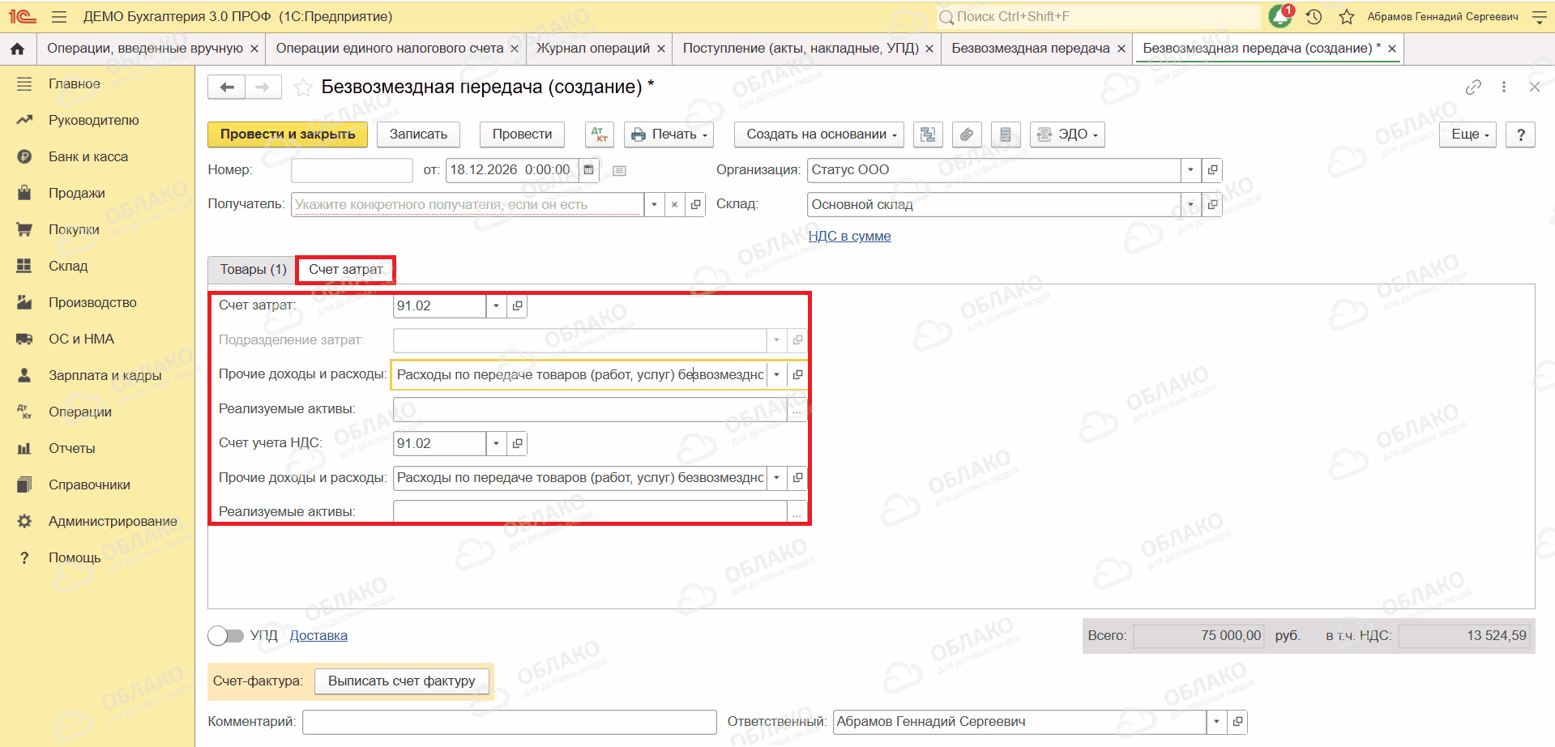Switch to the Товары (1) tab
1555x747 pixels.
pyautogui.click(x=253, y=270)
